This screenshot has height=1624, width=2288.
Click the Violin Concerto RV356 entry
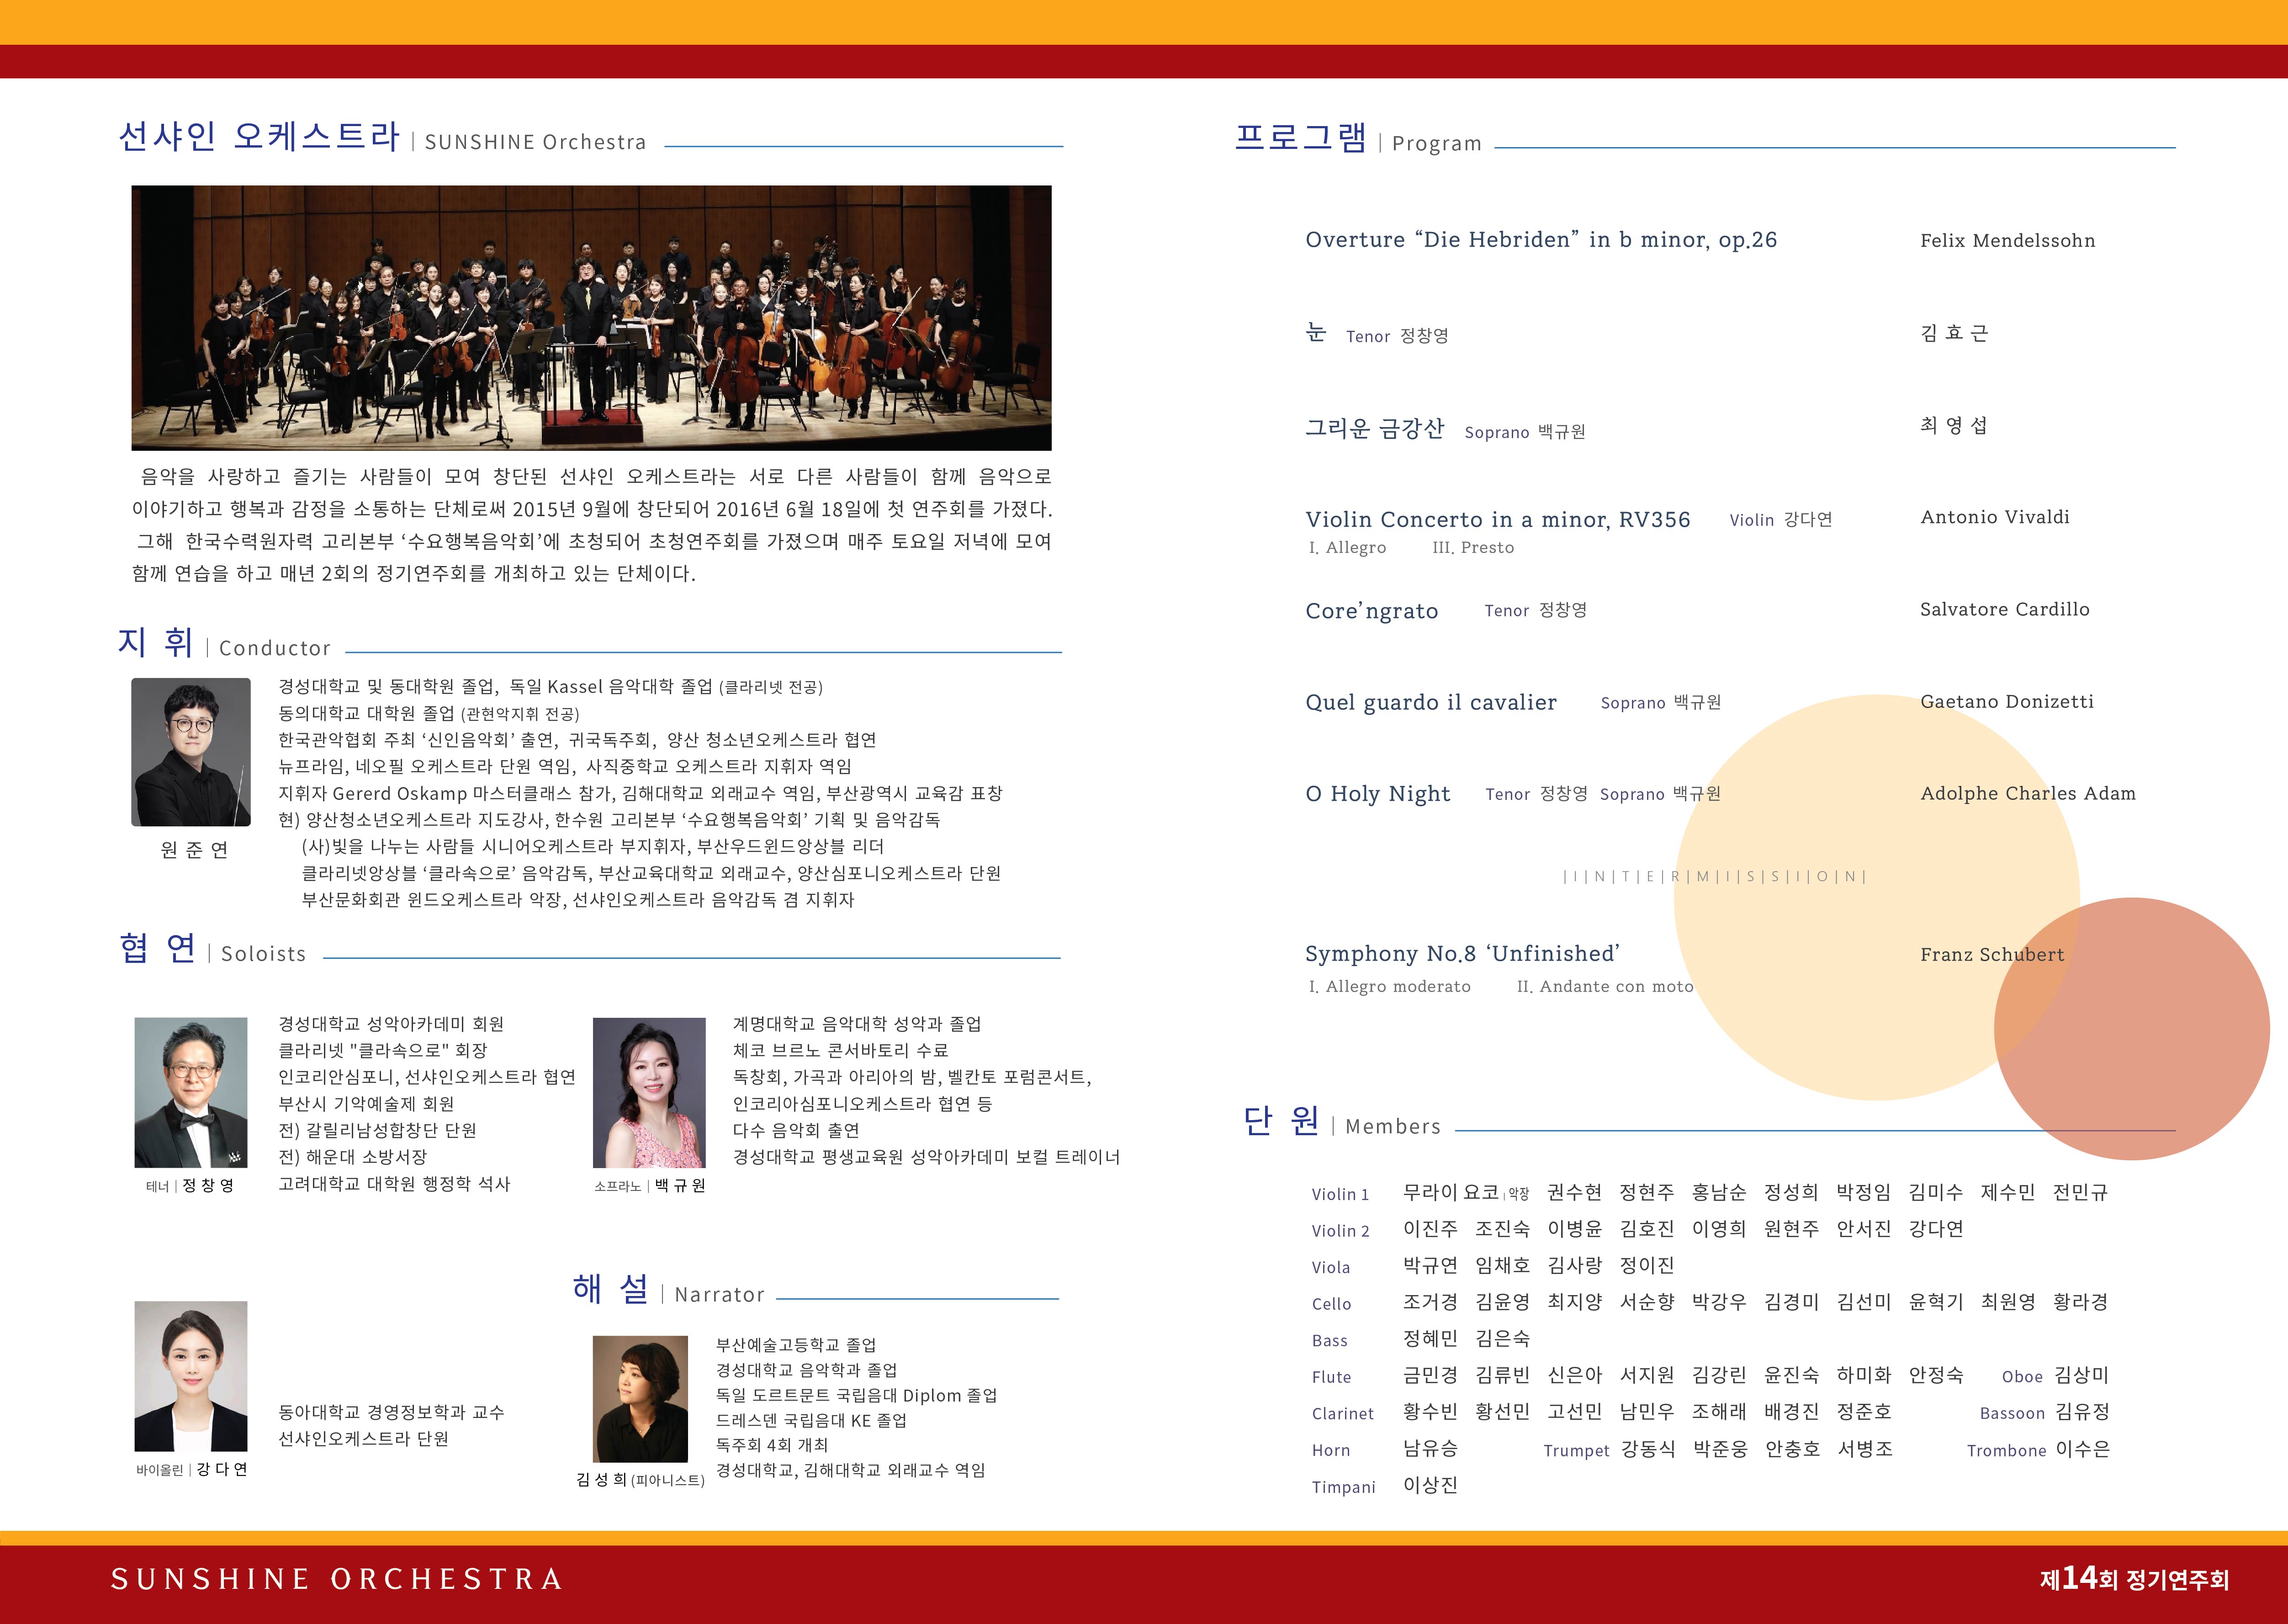click(x=1497, y=519)
